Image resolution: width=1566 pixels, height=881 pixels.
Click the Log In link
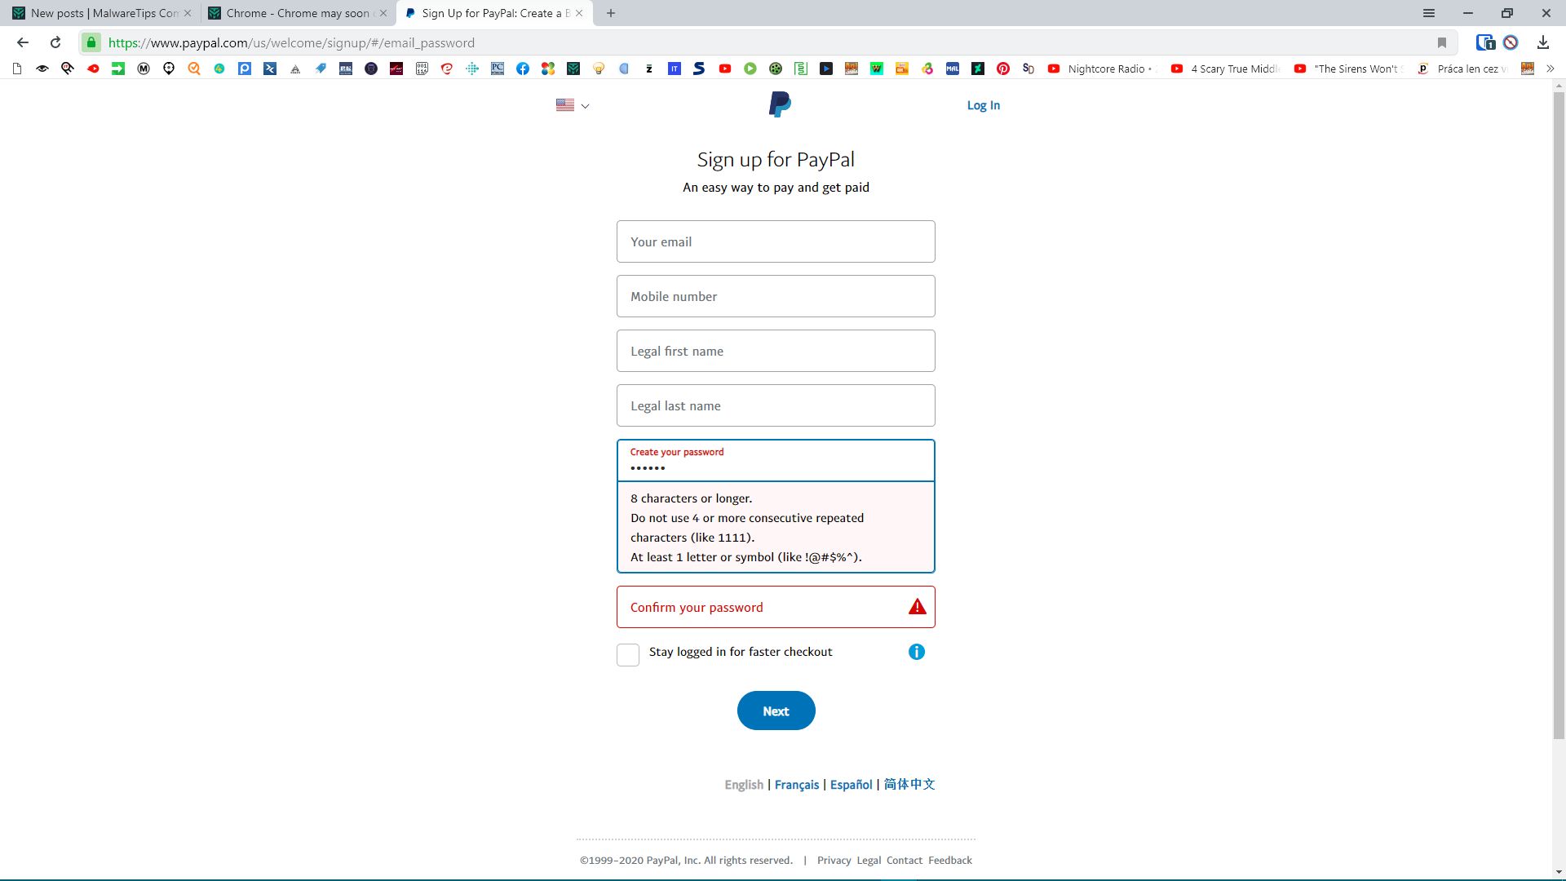[x=983, y=105]
